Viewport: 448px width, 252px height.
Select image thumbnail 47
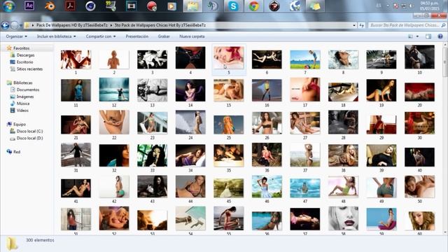pyautogui.click(x=305, y=188)
